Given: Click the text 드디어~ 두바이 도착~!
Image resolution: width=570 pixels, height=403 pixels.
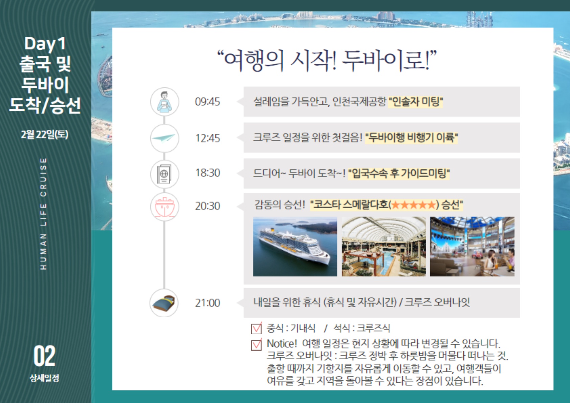Looking at the screenshot, I should [299, 173].
